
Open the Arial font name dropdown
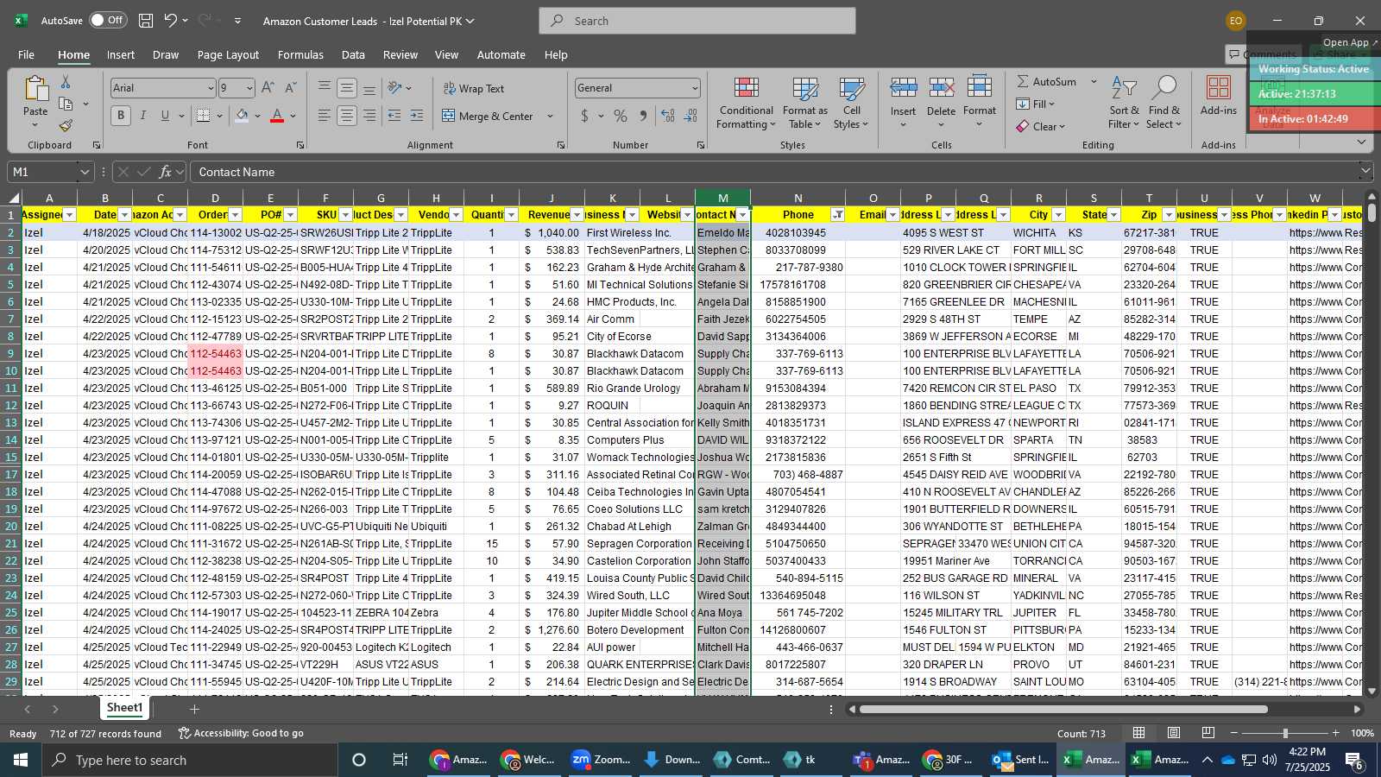point(210,88)
